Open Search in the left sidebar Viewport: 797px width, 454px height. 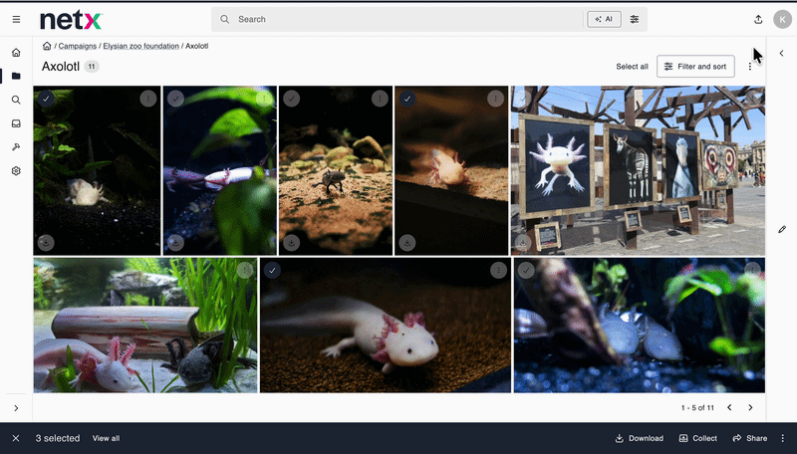(16, 100)
